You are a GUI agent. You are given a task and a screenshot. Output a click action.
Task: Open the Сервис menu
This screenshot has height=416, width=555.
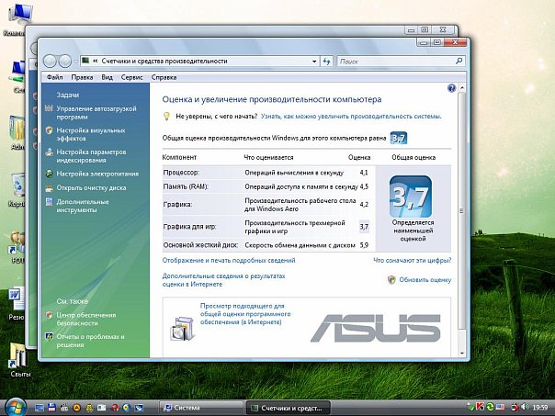tap(131, 77)
